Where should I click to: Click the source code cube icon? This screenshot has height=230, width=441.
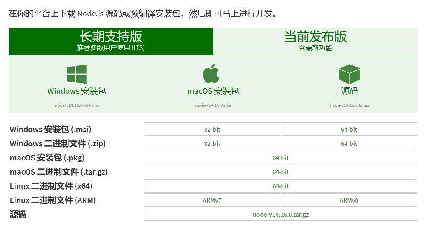pyautogui.click(x=349, y=74)
